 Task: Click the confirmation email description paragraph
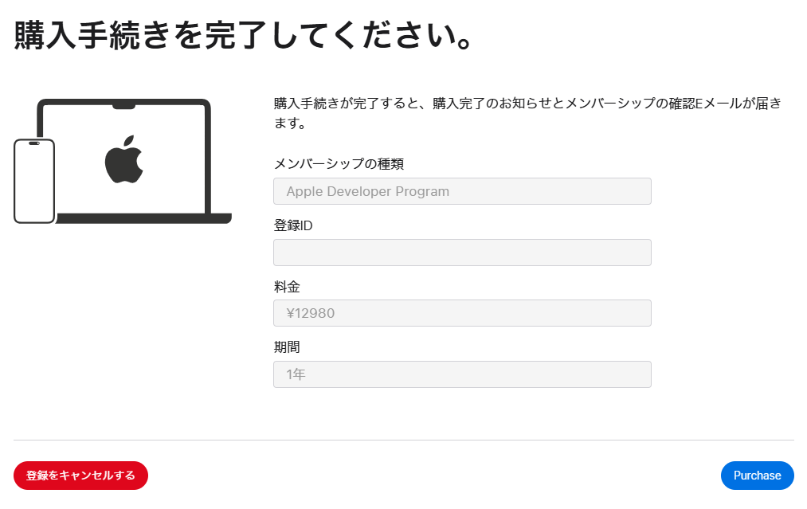(526, 112)
